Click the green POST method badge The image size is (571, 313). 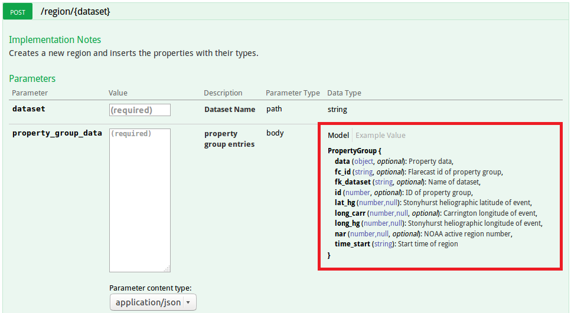coord(18,11)
